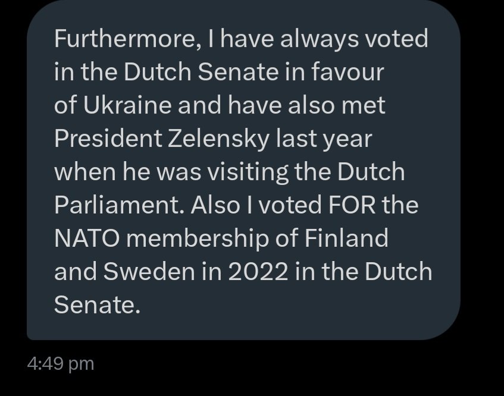Click the final word Senate. in message

[x=98, y=305]
